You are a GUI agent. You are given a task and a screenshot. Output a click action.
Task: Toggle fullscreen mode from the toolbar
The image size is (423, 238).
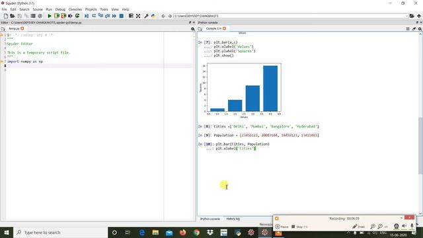(x=138, y=16)
